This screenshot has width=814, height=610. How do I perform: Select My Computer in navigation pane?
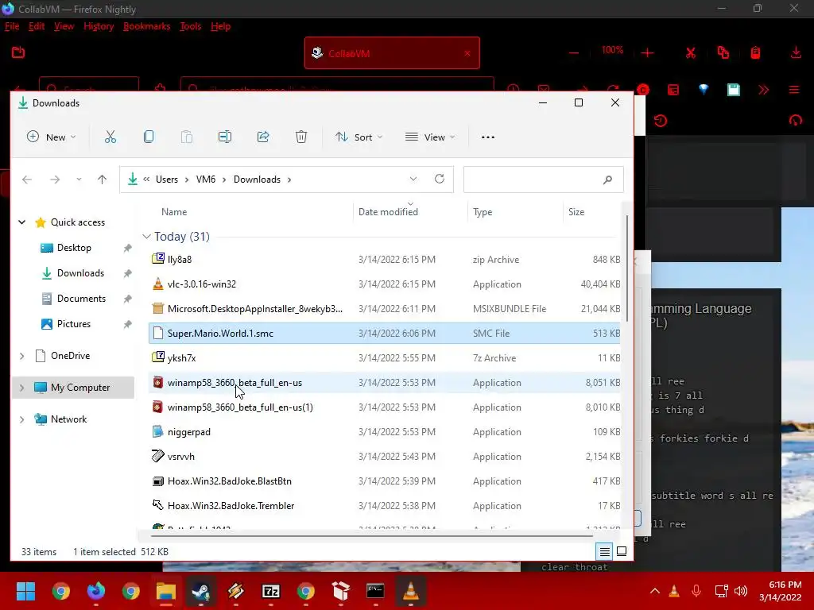pos(72,388)
